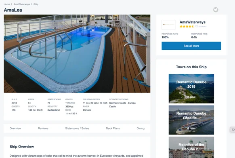This screenshot has height=158, width=235.
Task: Select the crew value 51
Action: tap(29, 103)
